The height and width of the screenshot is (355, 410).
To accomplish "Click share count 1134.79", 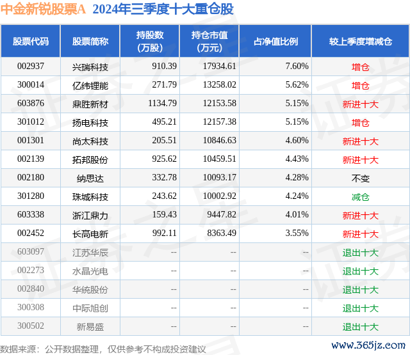I will pyautogui.click(x=162, y=104).
